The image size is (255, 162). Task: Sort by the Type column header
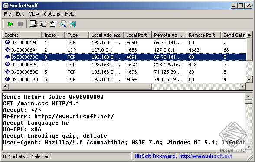pyautogui.click(x=77, y=35)
